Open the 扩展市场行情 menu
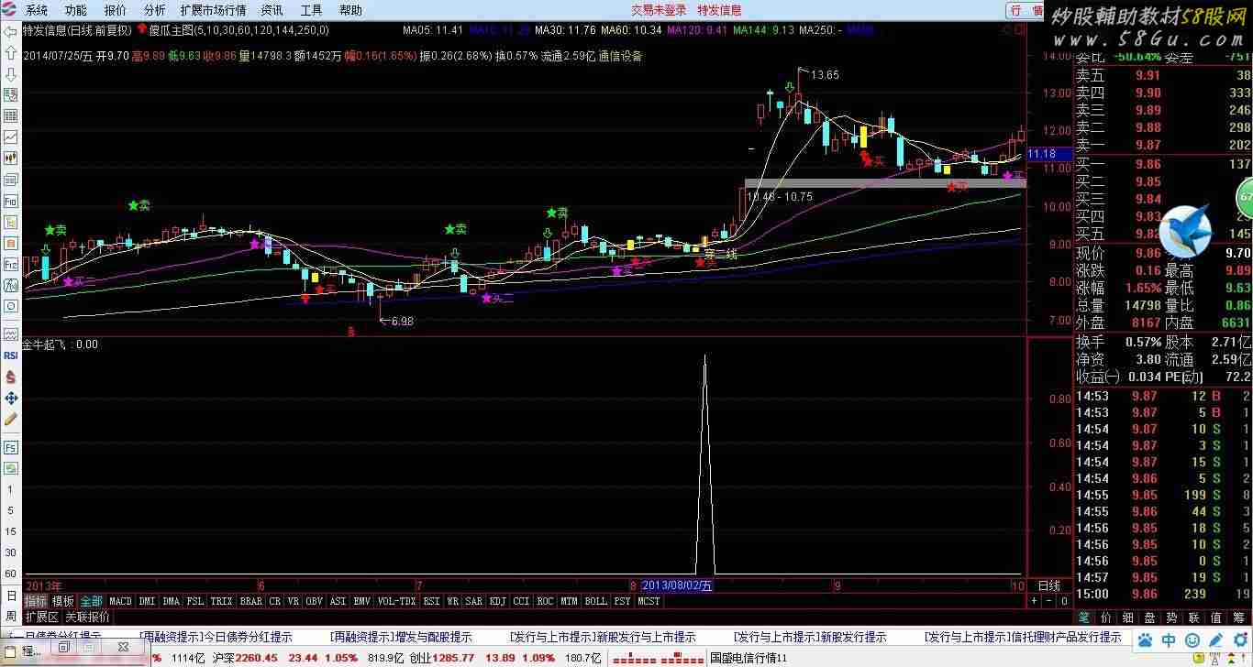Viewport: 1253px width, 667px height. pyautogui.click(x=213, y=10)
